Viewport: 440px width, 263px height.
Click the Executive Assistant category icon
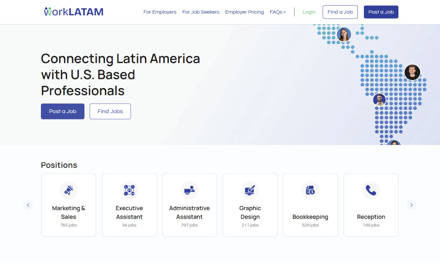click(129, 190)
